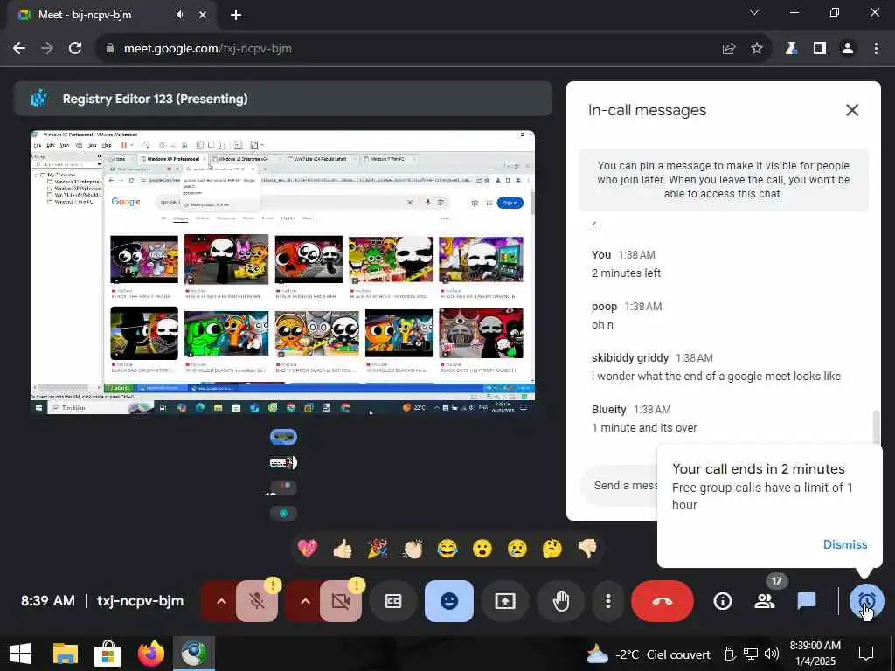The width and height of the screenshot is (895, 671).
Task: Open a new browser tab
Action: tap(236, 15)
